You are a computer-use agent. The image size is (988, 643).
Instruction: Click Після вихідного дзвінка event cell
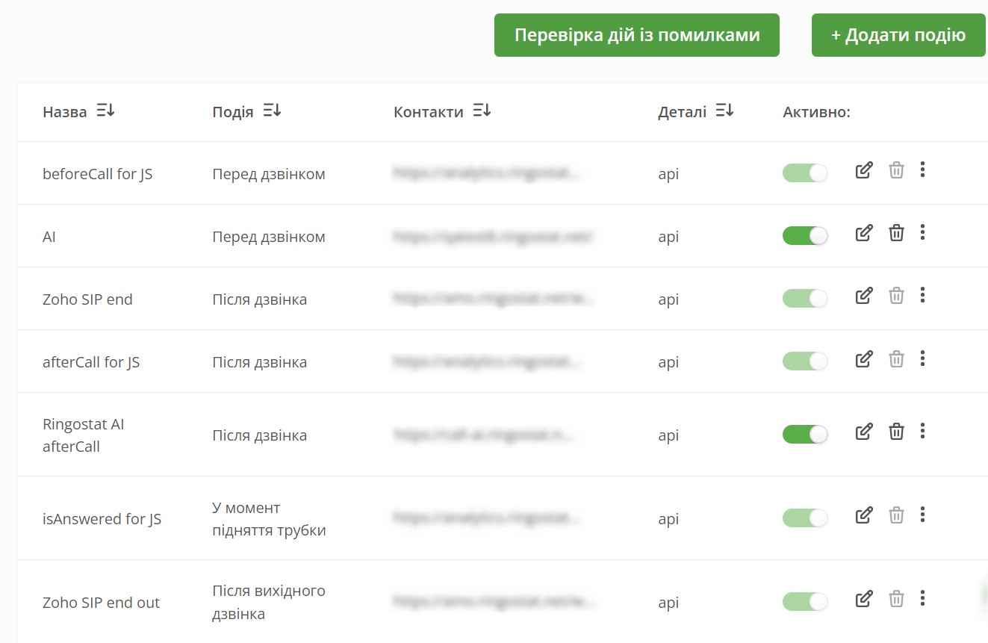[269, 603]
